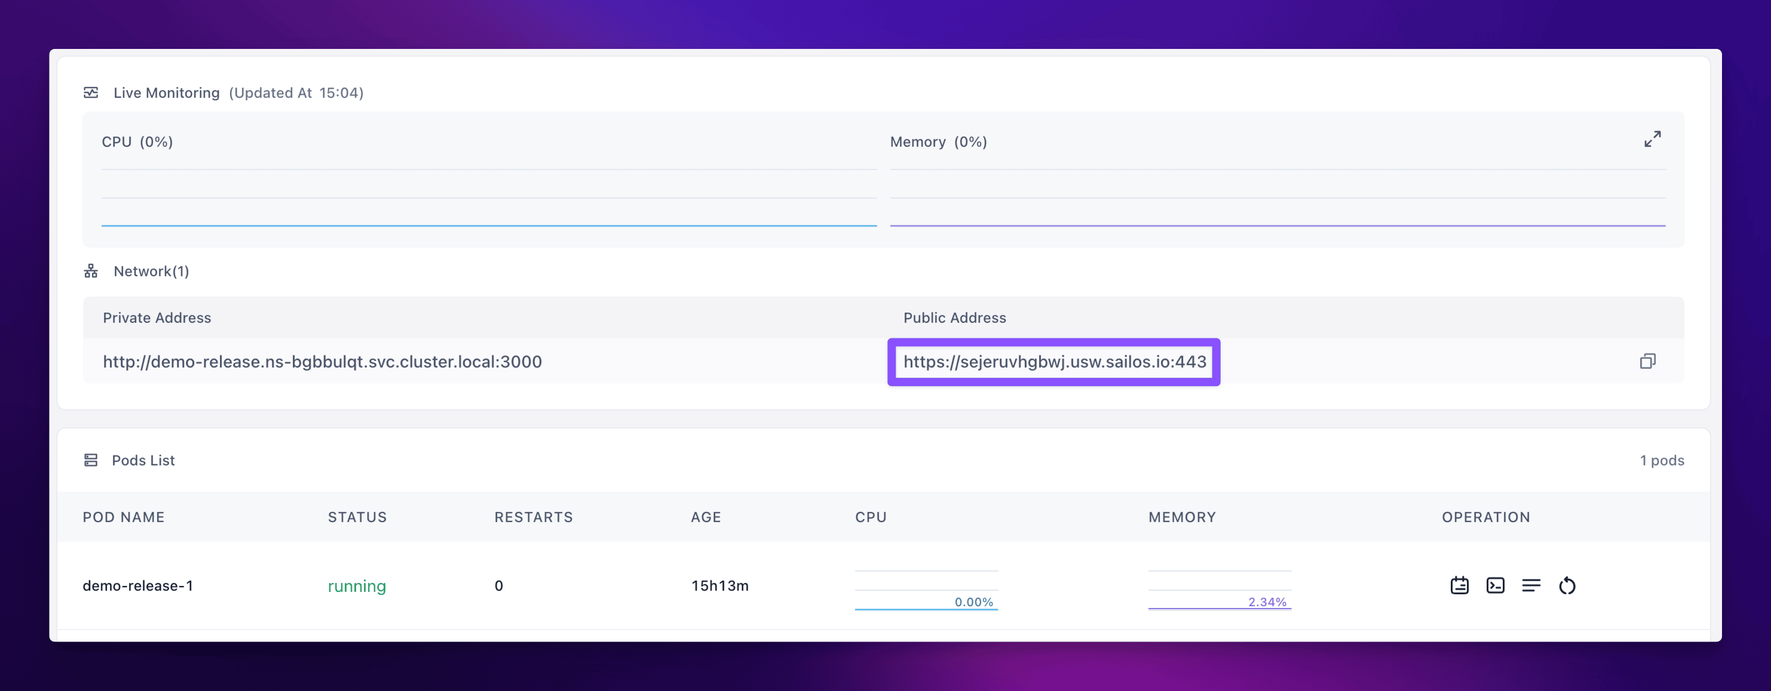Click the STATUS column header
The width and height of the screenshot is (1771, 691).
[357, 517]
